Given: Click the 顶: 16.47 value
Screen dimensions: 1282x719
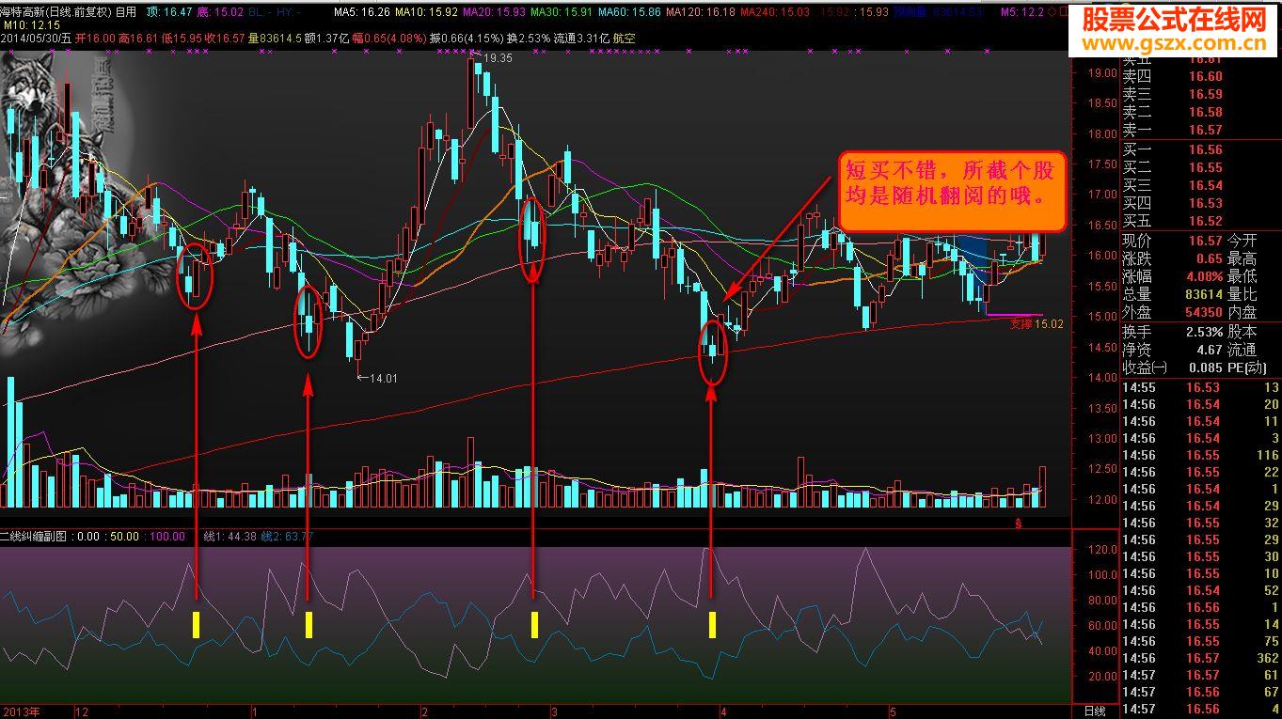Looking at the screenshot, I should (x=170, y=12).
